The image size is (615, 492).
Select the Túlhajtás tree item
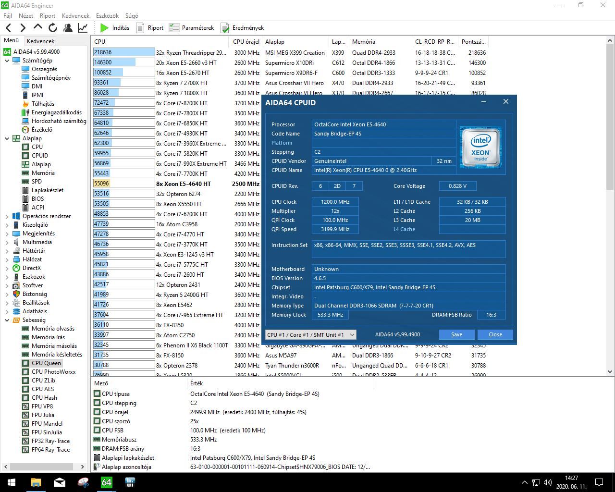tap(43, 104)
